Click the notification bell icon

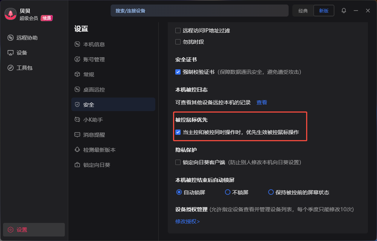coord(343,11)
